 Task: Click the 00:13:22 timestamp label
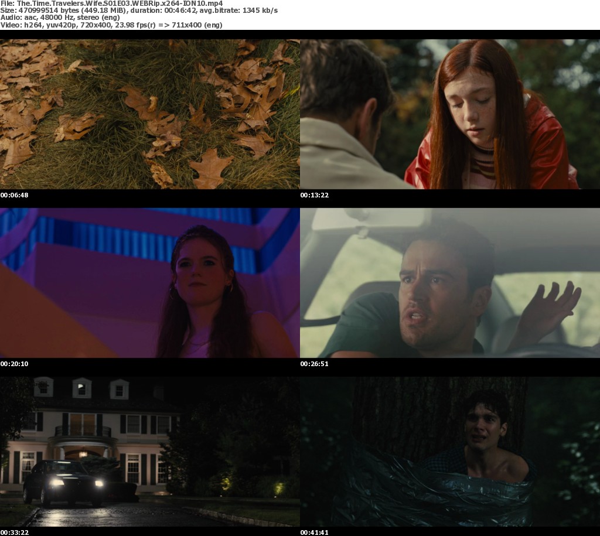315,195
